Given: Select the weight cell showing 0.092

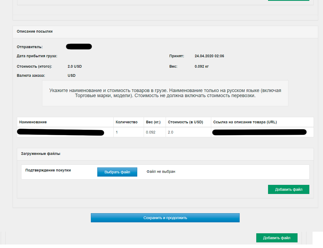Looking at the screenshot, I should point(151,132).
